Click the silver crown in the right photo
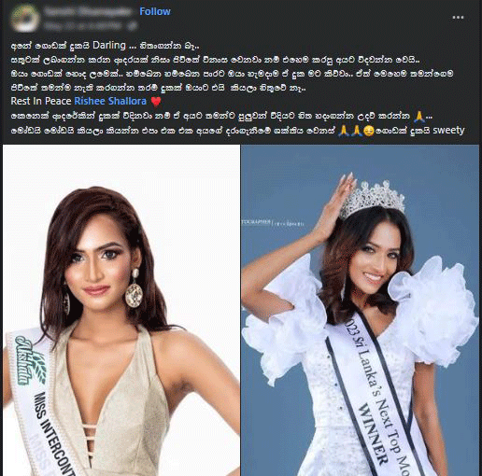Viewport: 482px width, 476px height. [x=372, y=199]
